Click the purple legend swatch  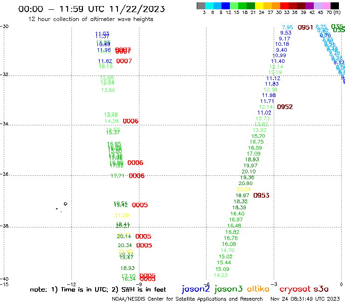pyautogui.click(x=310, y=6)
